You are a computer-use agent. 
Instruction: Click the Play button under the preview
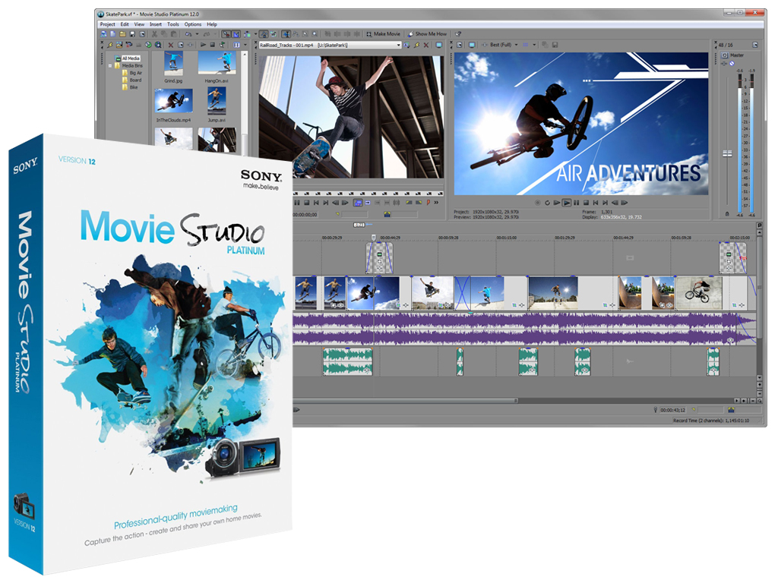[566, 203]
